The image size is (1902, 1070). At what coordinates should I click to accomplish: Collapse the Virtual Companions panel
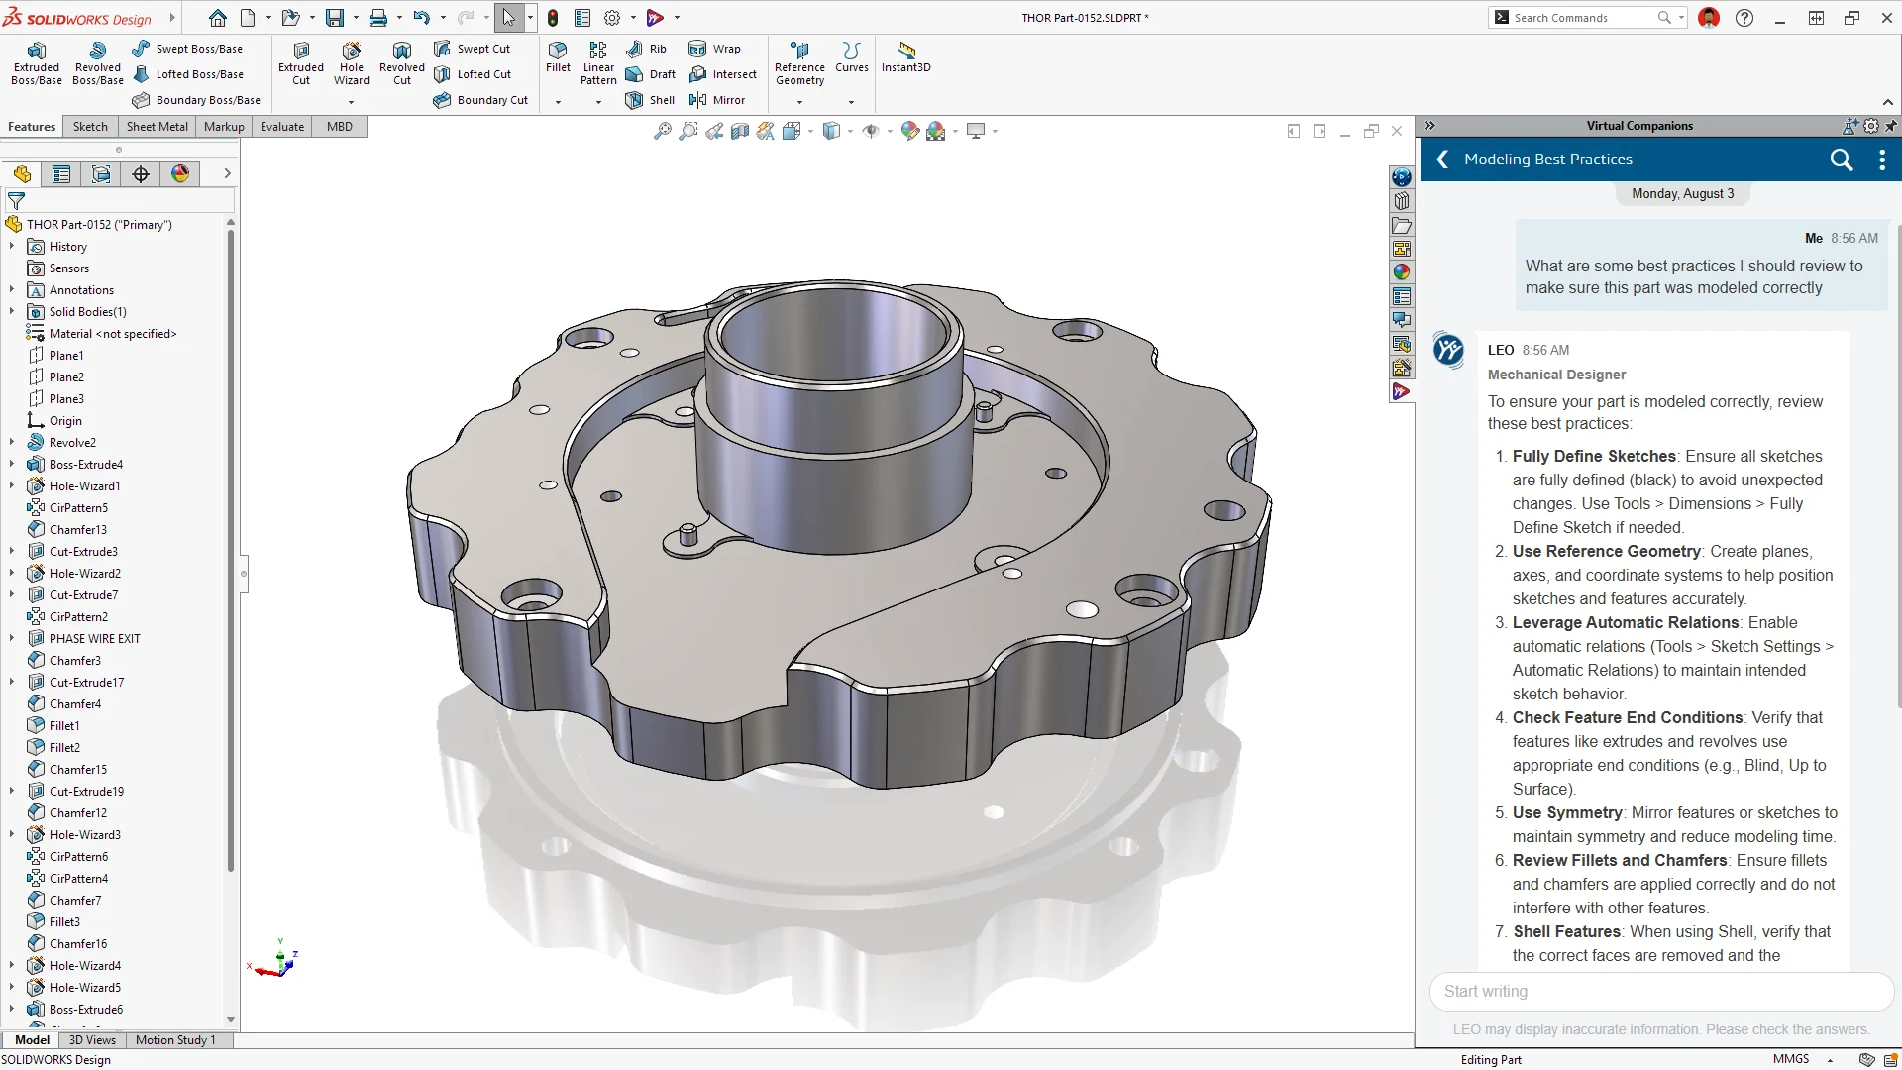pyautogui.click(x=1429, y=126)
